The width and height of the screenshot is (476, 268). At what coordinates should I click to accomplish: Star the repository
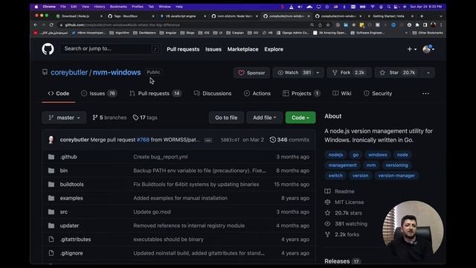click(x=399, y=73)
